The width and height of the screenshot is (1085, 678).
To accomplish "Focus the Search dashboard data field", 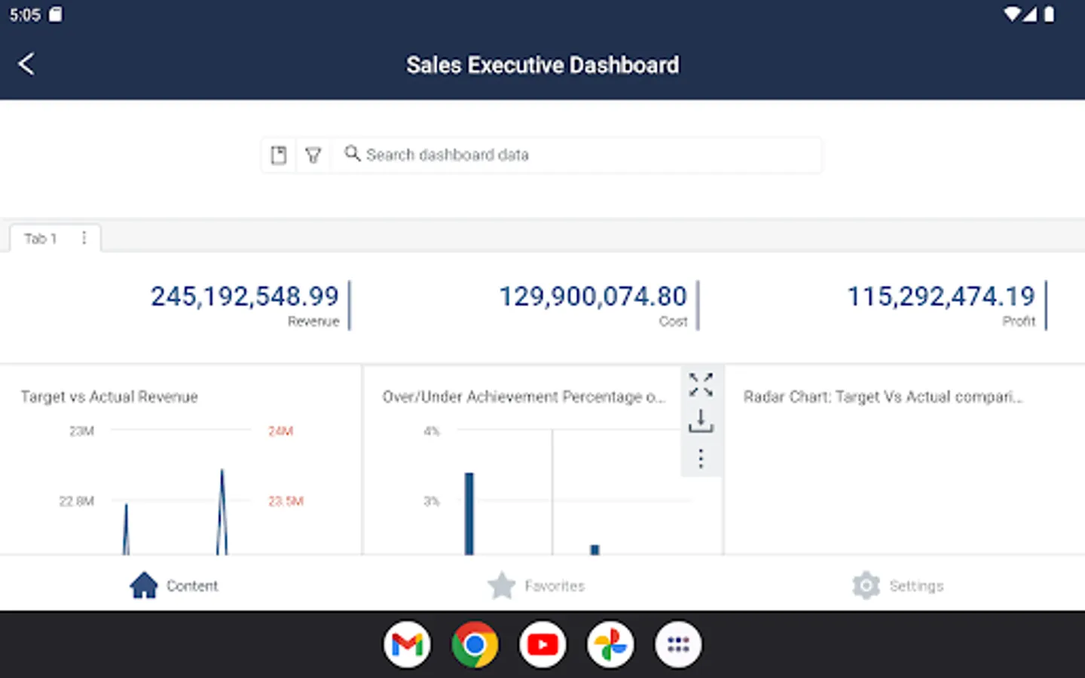I will (588, 155).
